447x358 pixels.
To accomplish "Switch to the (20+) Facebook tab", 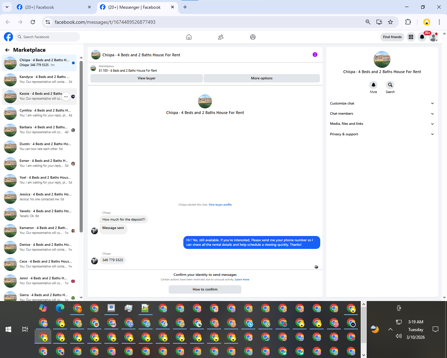I will [x=54, y=7].
